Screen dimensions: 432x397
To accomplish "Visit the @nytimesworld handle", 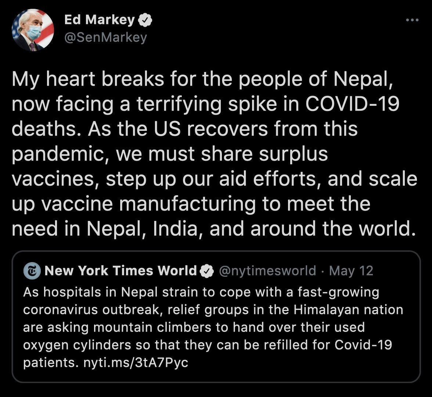I will [267, 271].
